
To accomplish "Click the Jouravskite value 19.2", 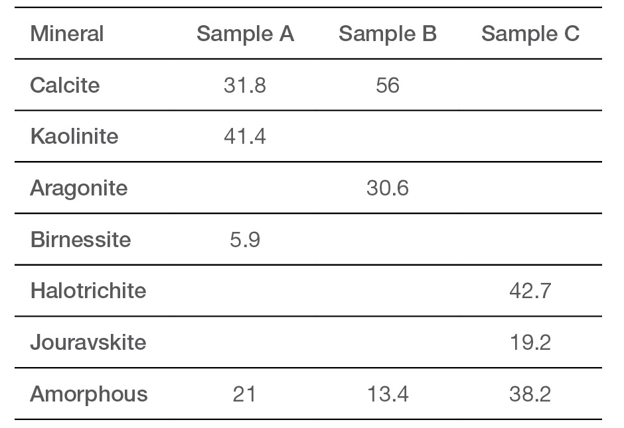I will tap(530, 343).
